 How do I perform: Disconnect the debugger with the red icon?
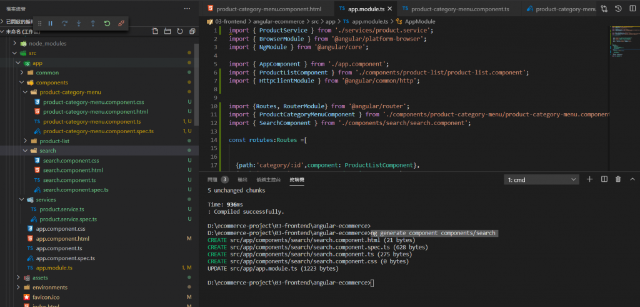pyautogui.click(x=121, y=23)
